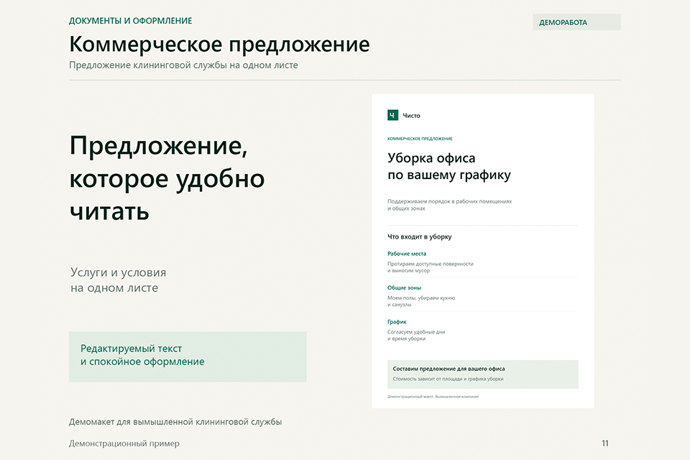690x460 pixels.
Task: Open the document preview thumbnail
Action: [x=483, y=251]
